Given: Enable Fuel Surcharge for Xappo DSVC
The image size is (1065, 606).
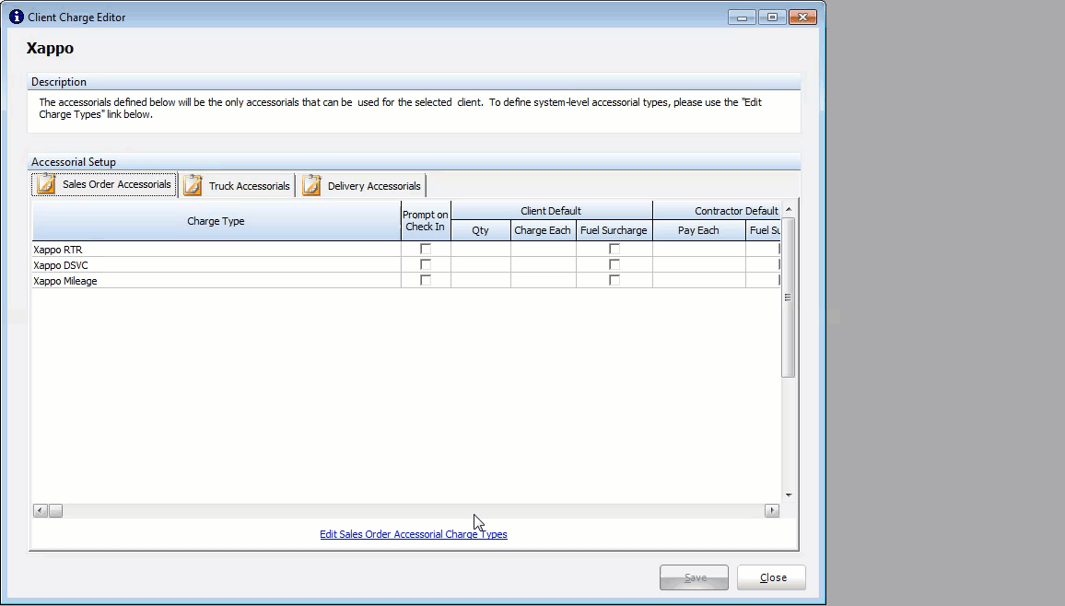Looking at the screenshot, I should click(614, 264).
